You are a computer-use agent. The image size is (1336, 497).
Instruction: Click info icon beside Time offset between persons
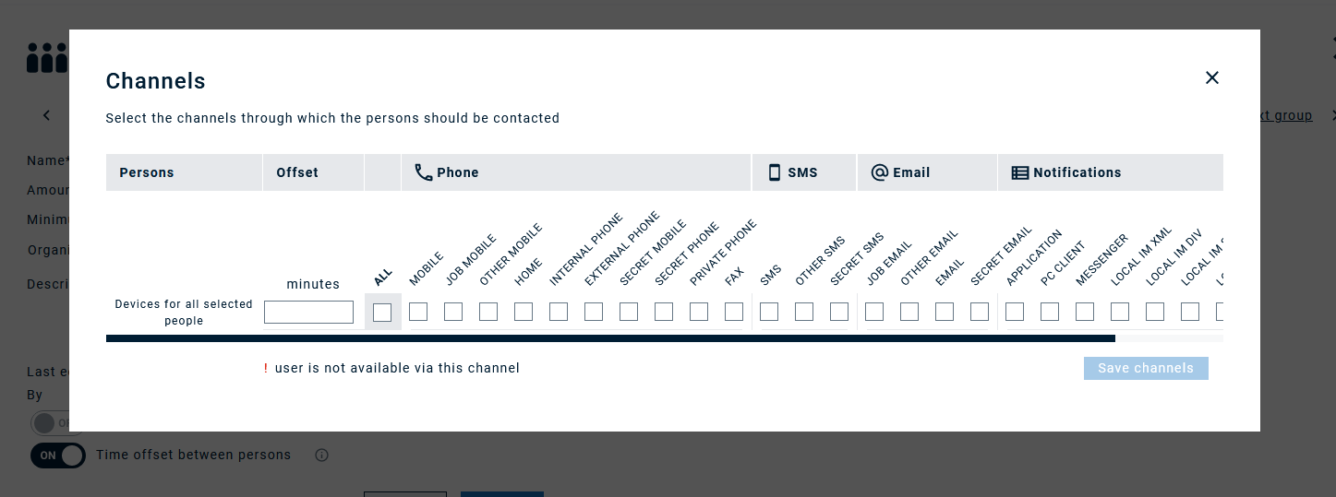[x=322, y=455]
